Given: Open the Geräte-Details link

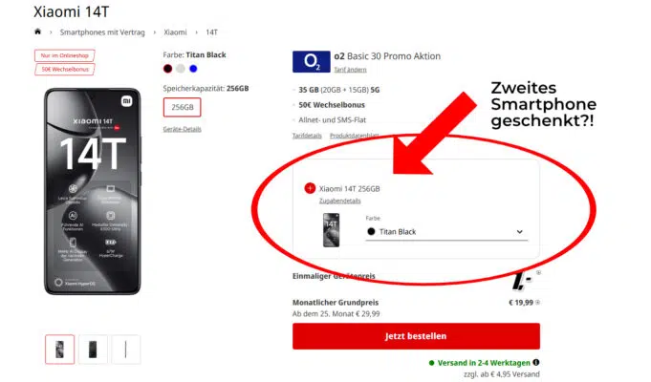Looking at the screenshot, I should [x=182, y=130].
